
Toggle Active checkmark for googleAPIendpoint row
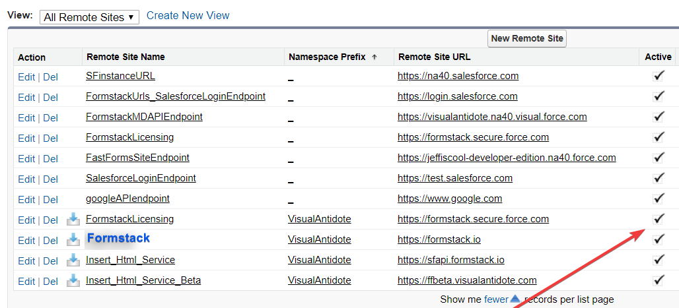point(658,199)
